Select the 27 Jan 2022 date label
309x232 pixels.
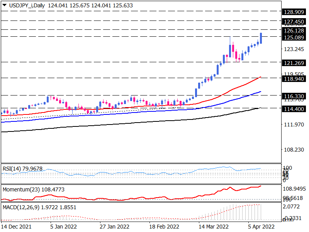(114, 227)
